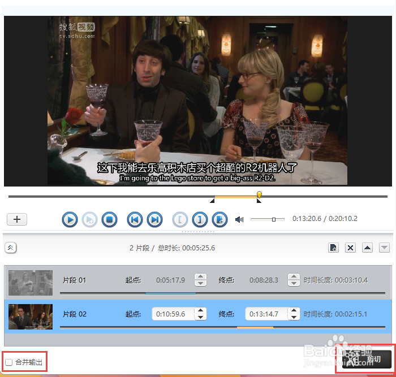
Task: Stop video playback
Action: (x=109, y=219)
